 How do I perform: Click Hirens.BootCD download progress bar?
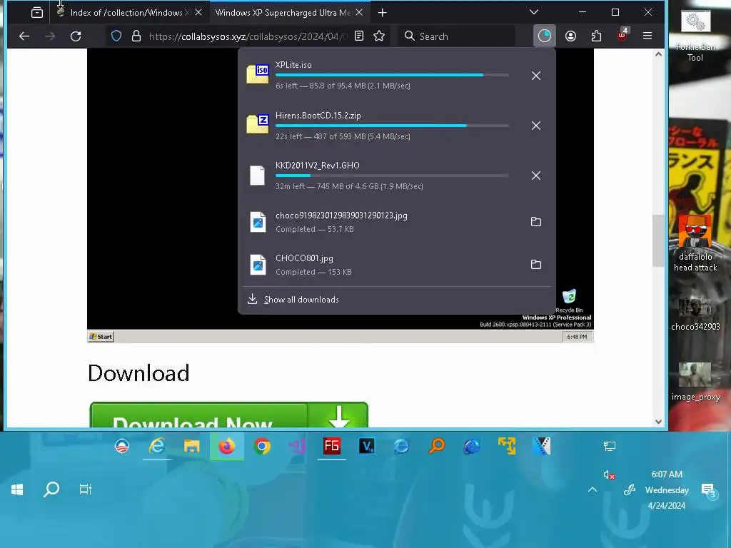tap(392, 126)
